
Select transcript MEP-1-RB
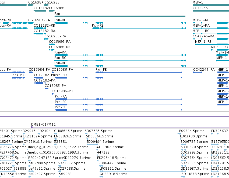(212, 44)
